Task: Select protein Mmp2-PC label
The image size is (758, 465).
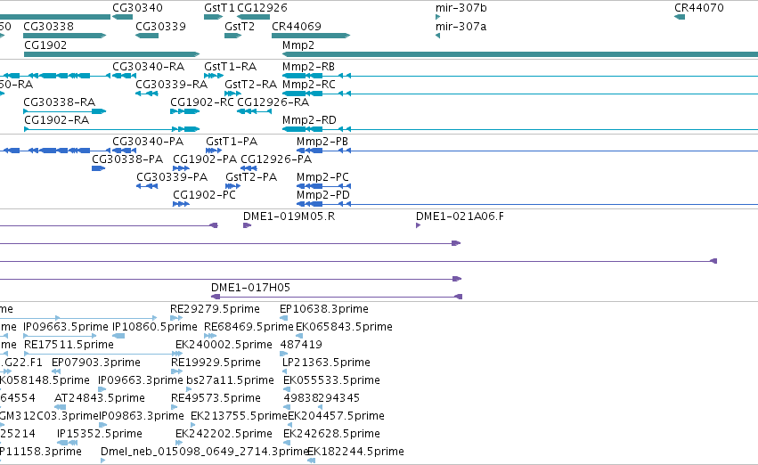Action: tap(322, 177)
